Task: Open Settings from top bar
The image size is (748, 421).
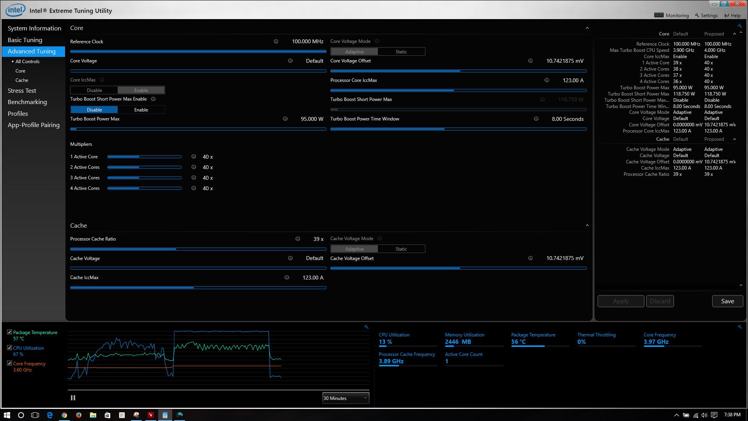Action: [706, 16]
